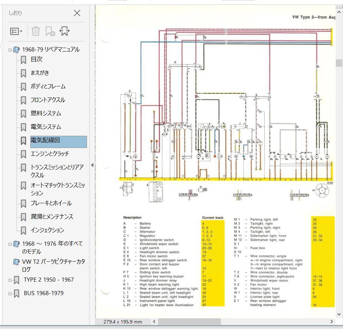The image size is (343, 329).
Task: Open the 燃料システム bookmark
Action: [46, 113]
